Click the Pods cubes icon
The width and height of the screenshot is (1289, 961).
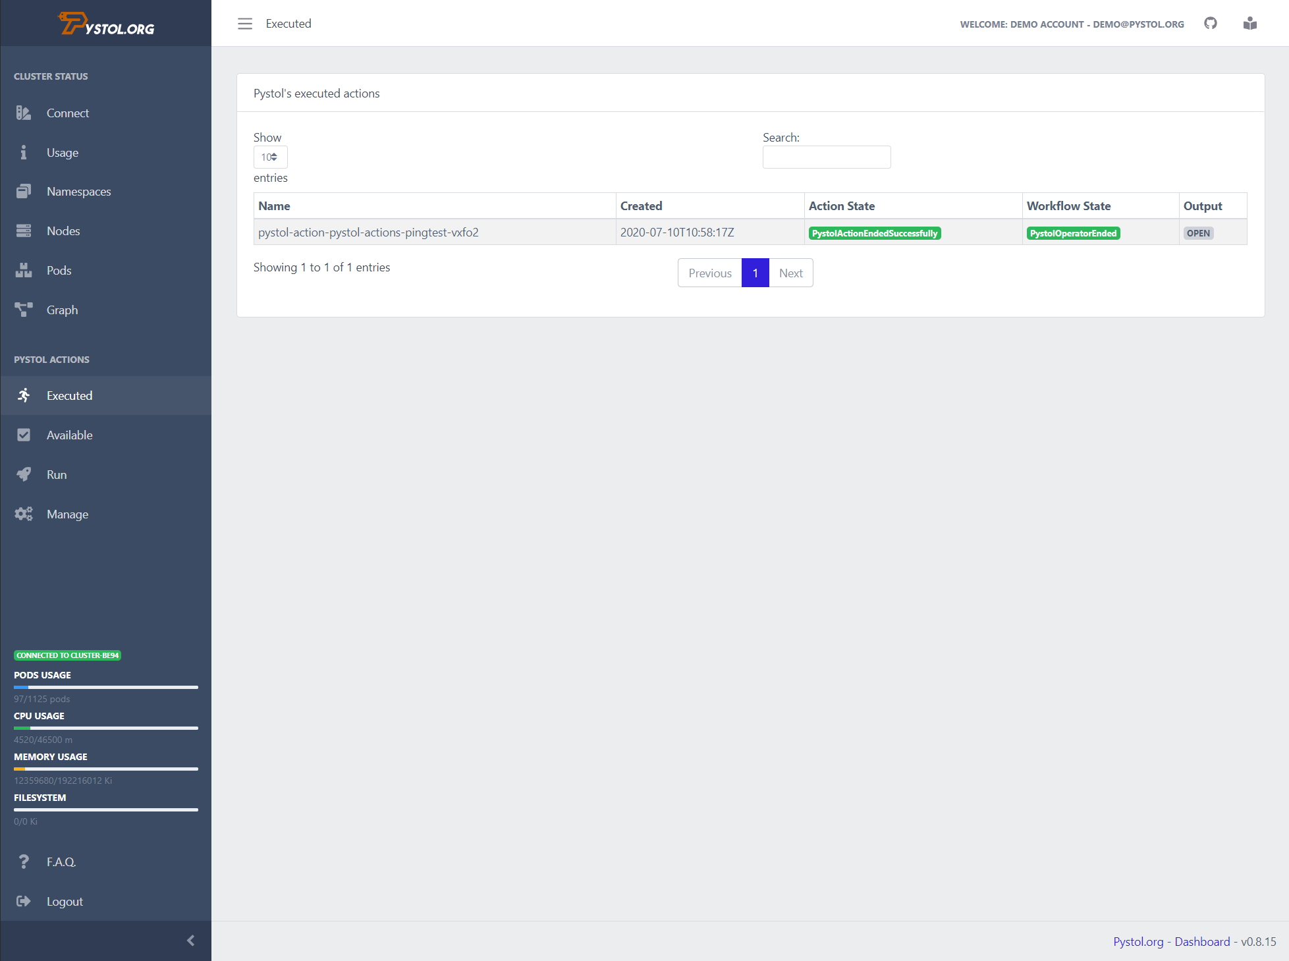tap(24, 270)
